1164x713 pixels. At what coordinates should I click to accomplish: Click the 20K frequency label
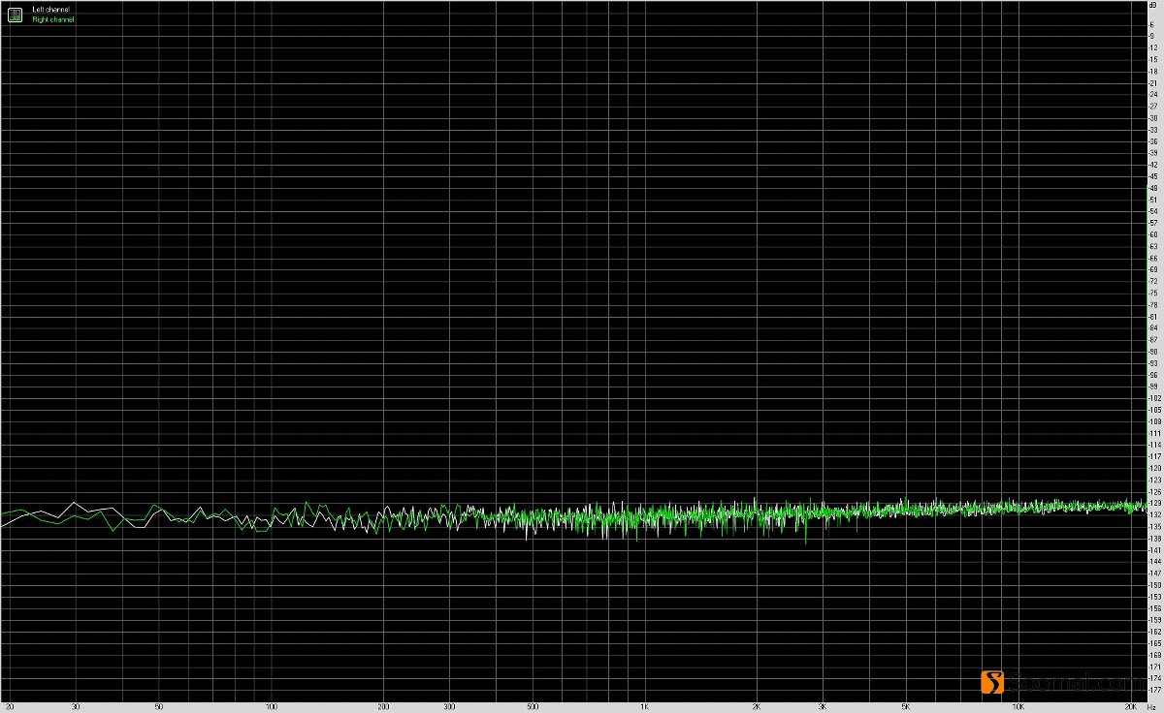click(x=1130, y=707)
